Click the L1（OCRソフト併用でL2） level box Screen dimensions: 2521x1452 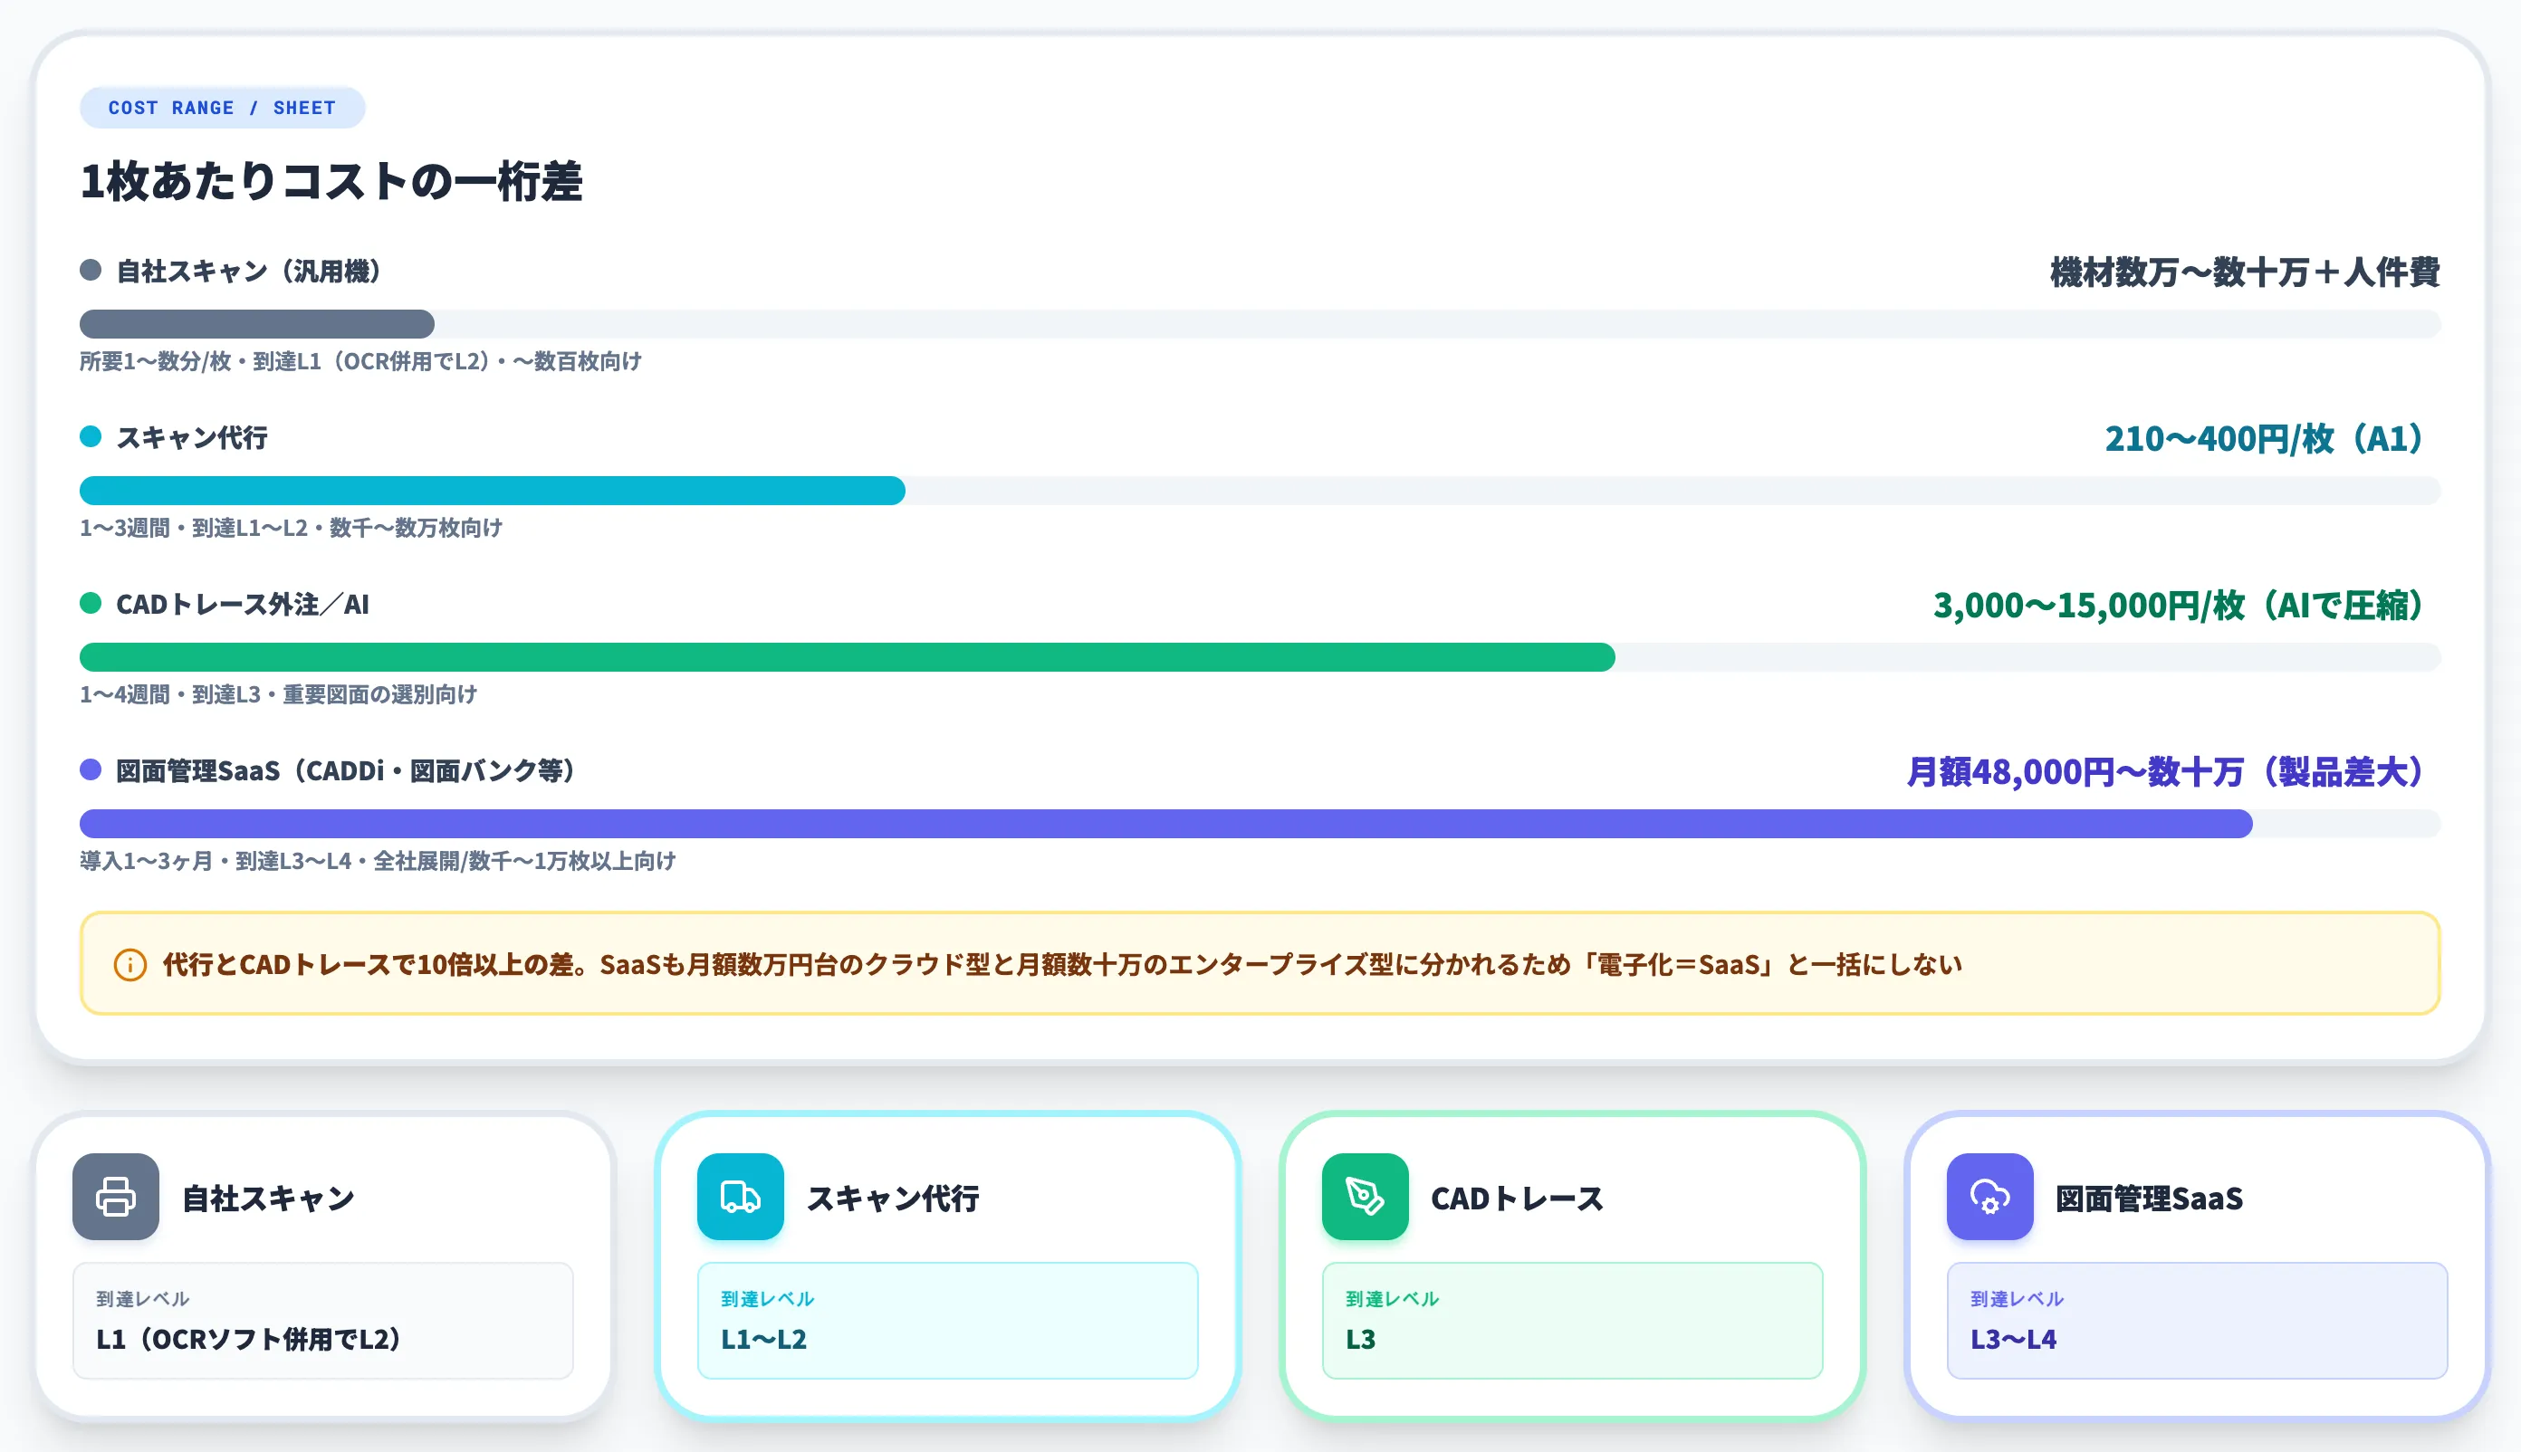pyautogui.click(x=323, y=1321)
